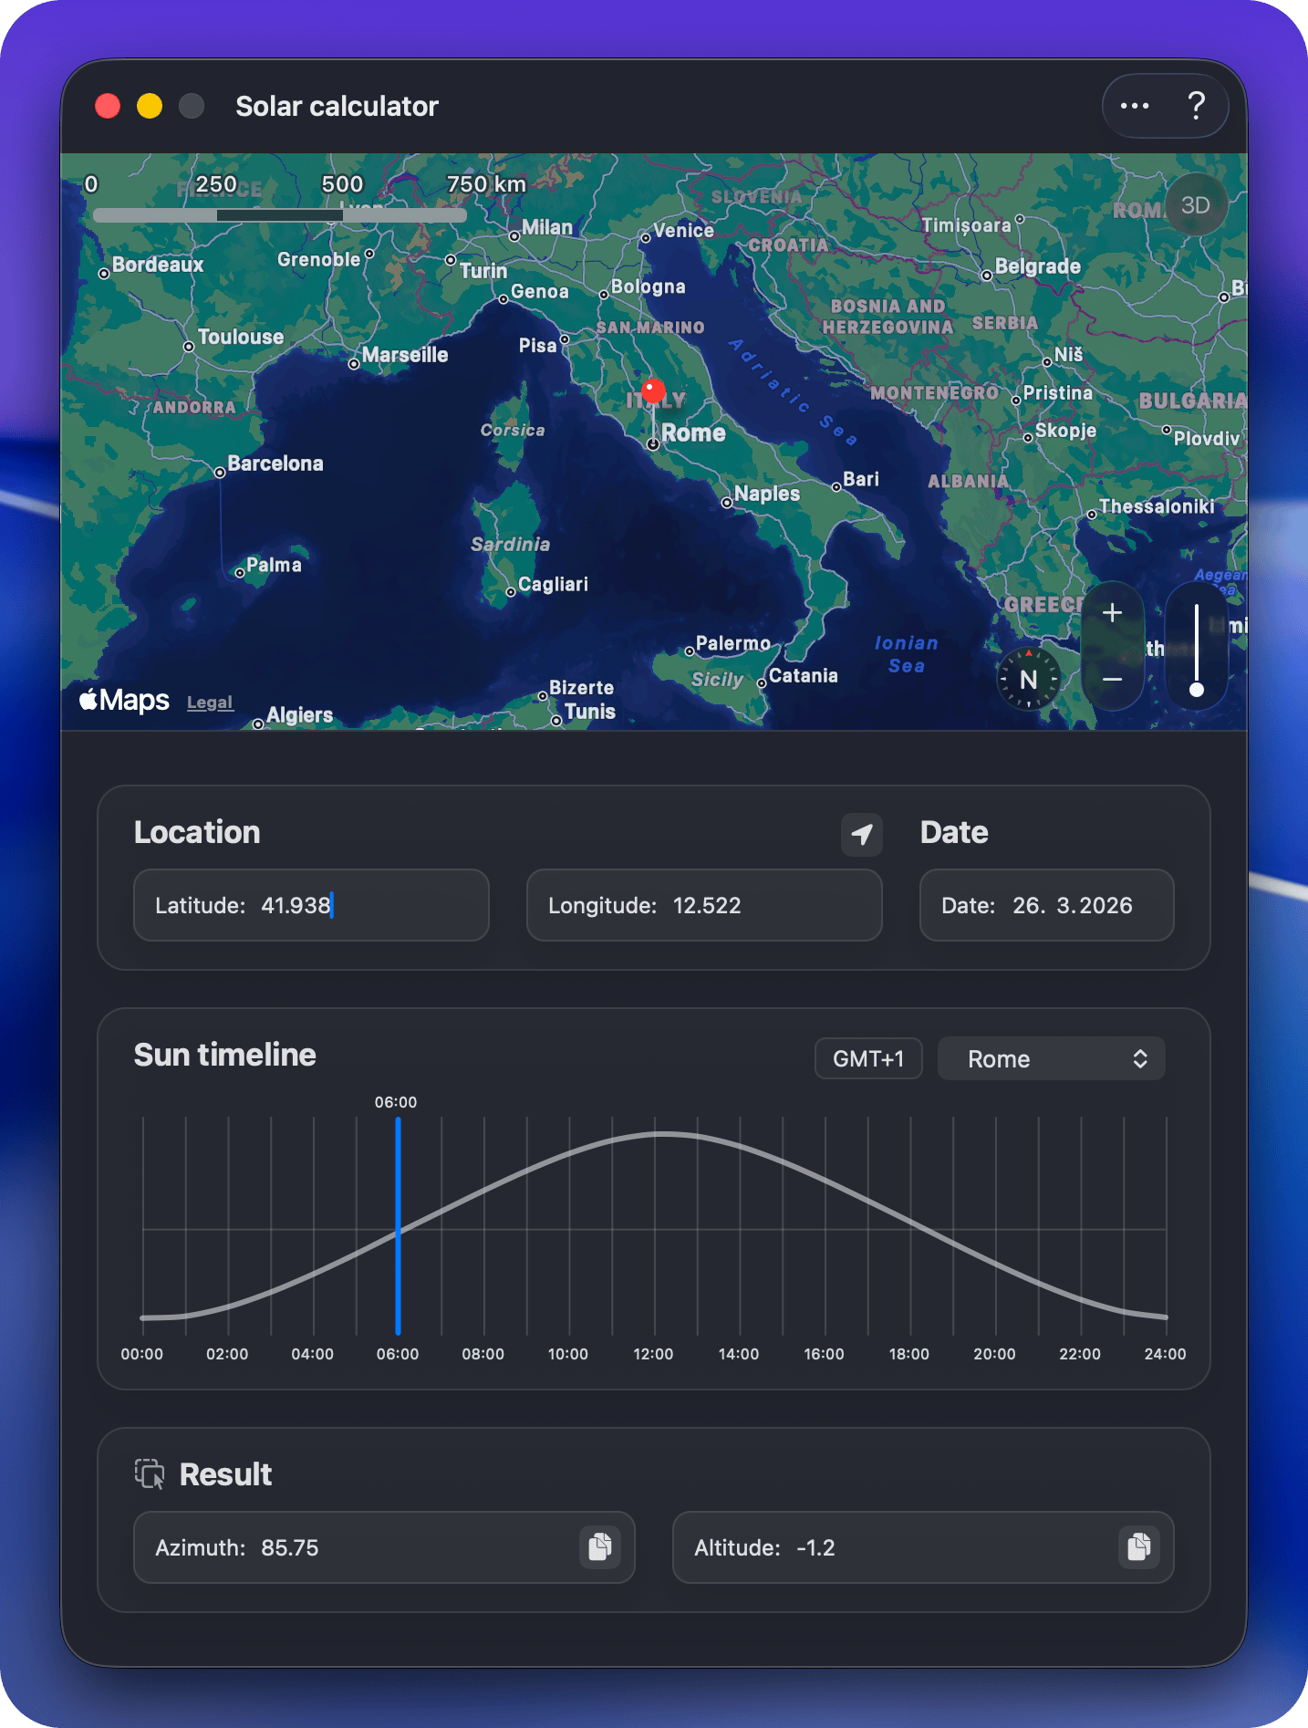This screenshot has width=1308, height=1728.
Task: Click the Palermo label on the map
Action: tap(733, 643)
